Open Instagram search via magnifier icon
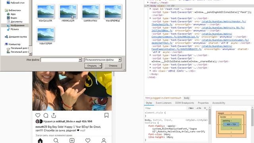The width and height of the screenshot is (254, 143). click(56, 141)
